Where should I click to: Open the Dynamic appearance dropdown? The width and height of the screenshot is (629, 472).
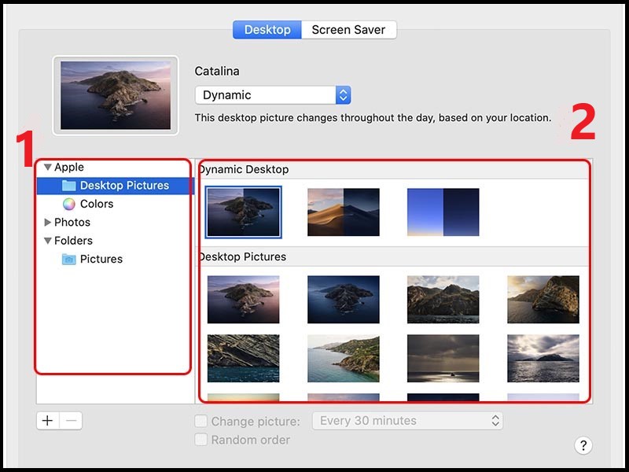(273, 95)
